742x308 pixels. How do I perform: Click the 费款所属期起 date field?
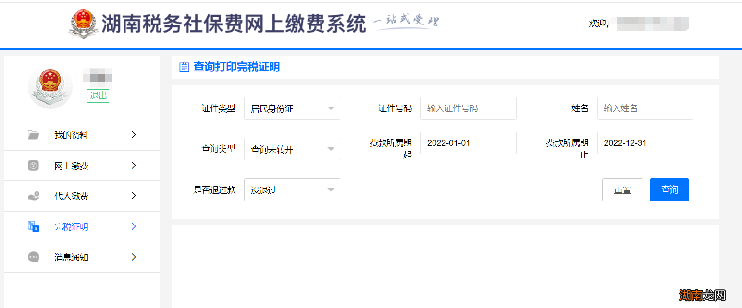pyautogui.click(x=468, y=143)
